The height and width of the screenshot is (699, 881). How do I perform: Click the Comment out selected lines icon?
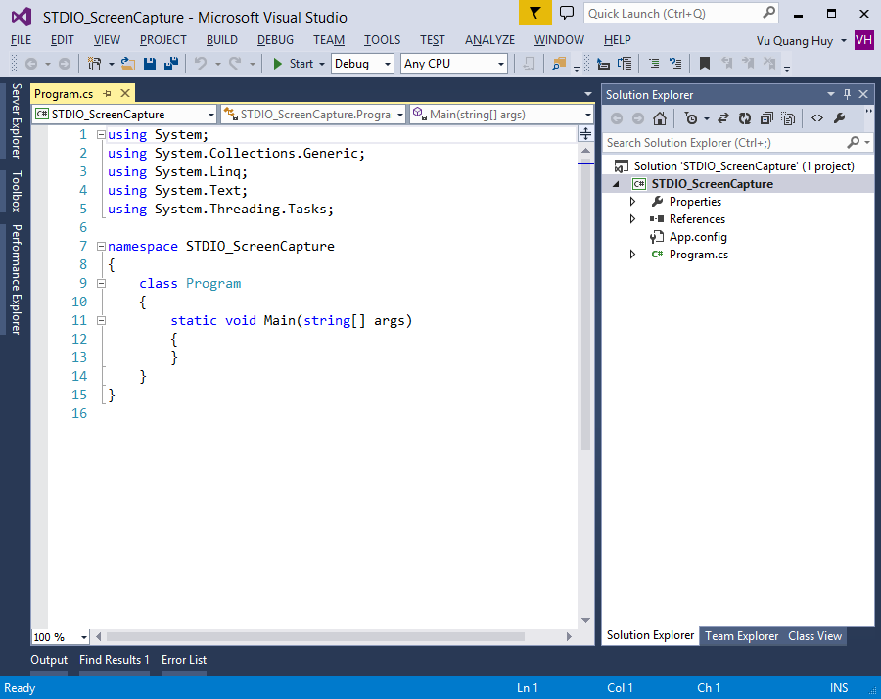point(654,64)
